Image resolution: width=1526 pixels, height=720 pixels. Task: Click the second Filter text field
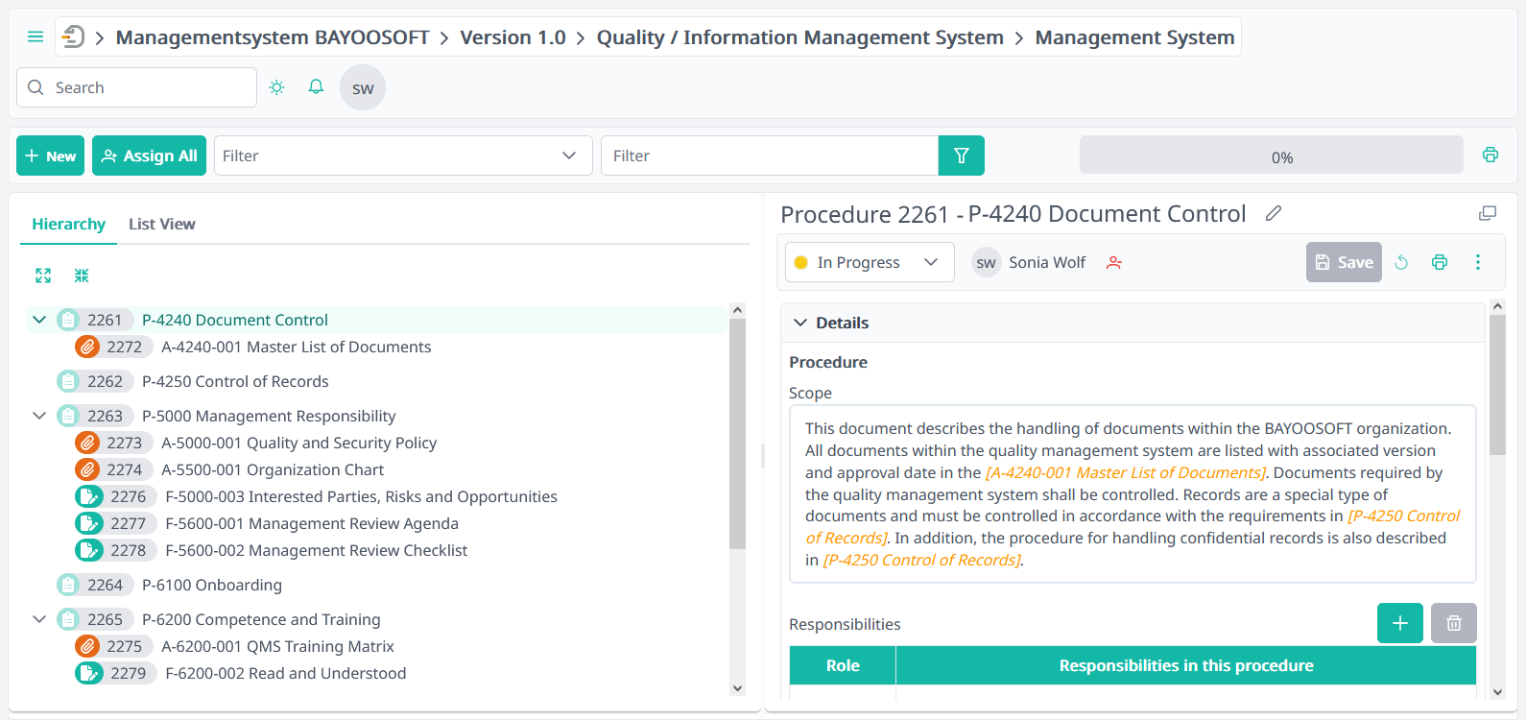[x=770, y=156]
